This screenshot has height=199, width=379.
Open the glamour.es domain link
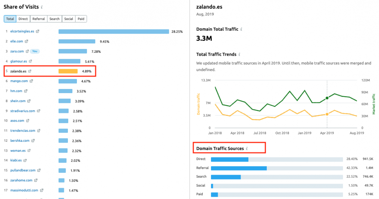19,61
